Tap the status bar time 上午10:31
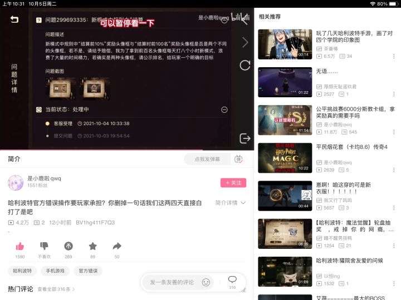 (x=13, y=4)
